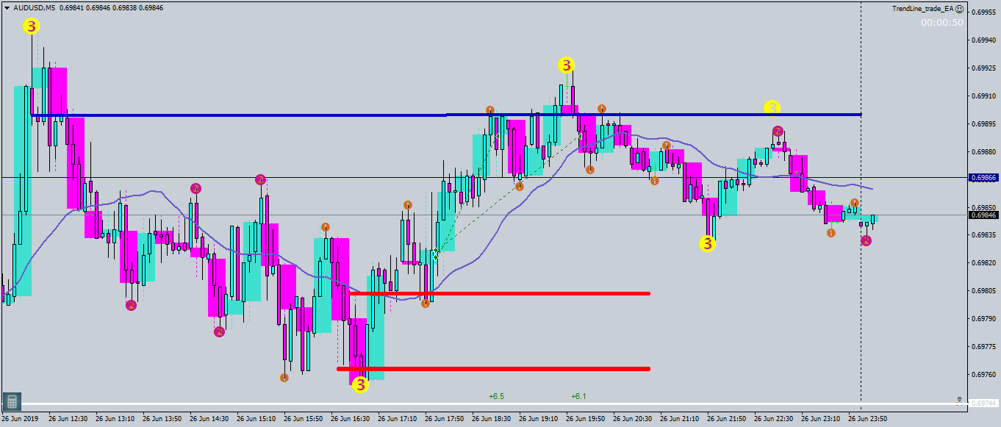Click the skull icon on the white line
This screenshot has height=427, width=1001.
click(959, 401)
